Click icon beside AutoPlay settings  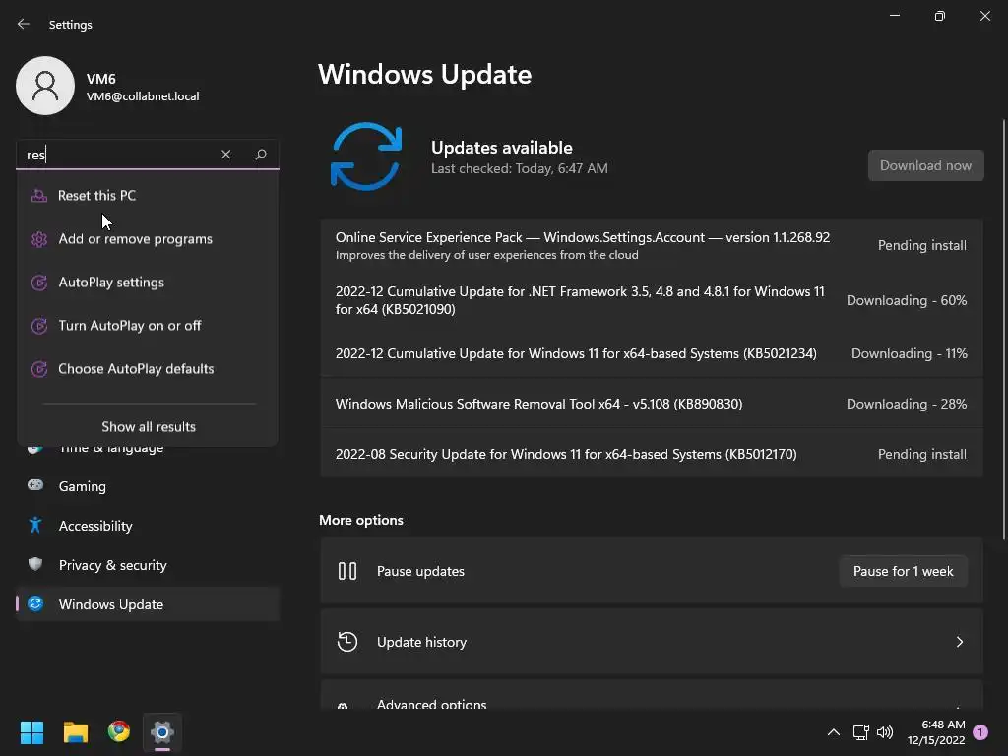pyautogui.click(x=39, y=283)
